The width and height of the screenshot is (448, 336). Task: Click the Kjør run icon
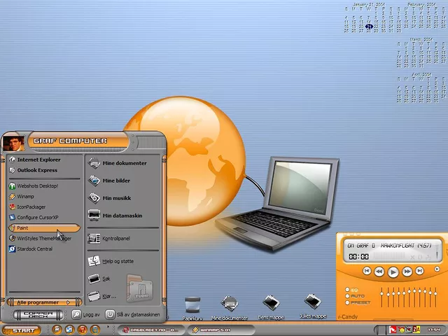pyautogui.click(x=94, y=296)
